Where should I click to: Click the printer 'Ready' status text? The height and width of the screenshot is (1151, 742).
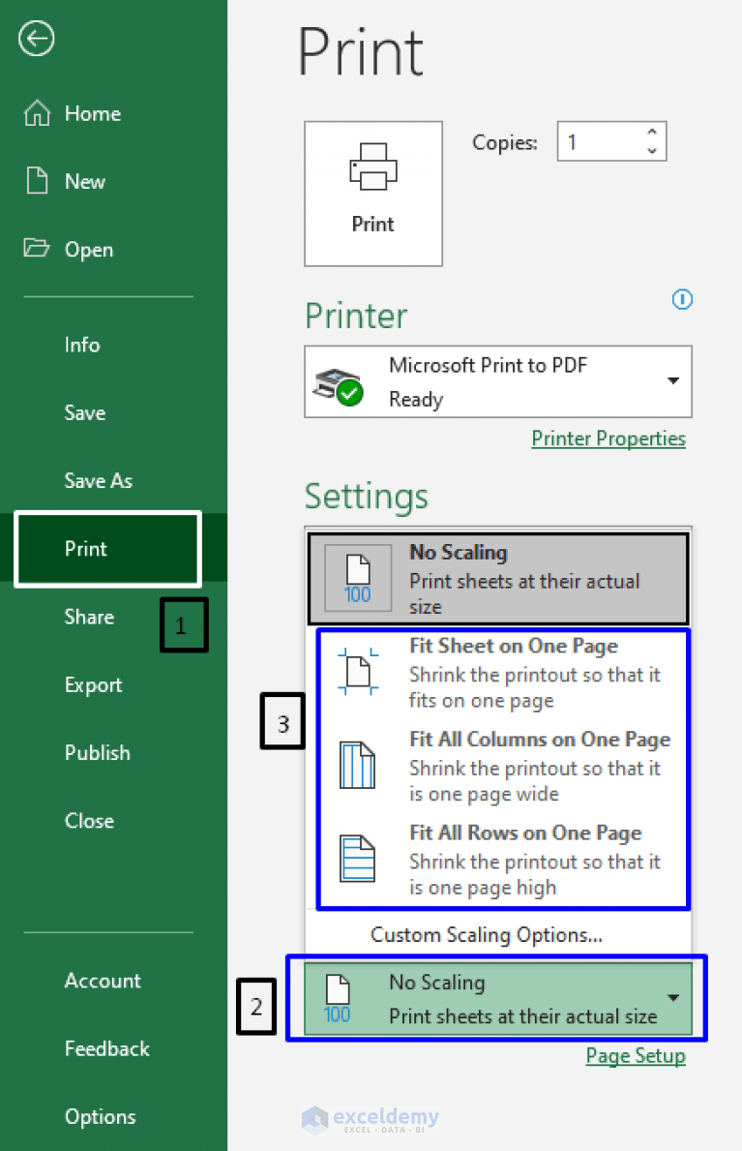(x=416, y=400)
